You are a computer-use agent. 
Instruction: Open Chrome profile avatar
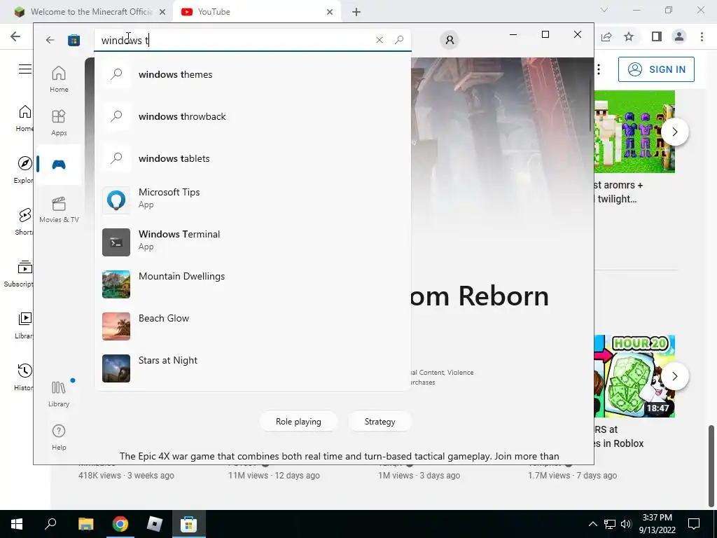[x=679, y=36]
